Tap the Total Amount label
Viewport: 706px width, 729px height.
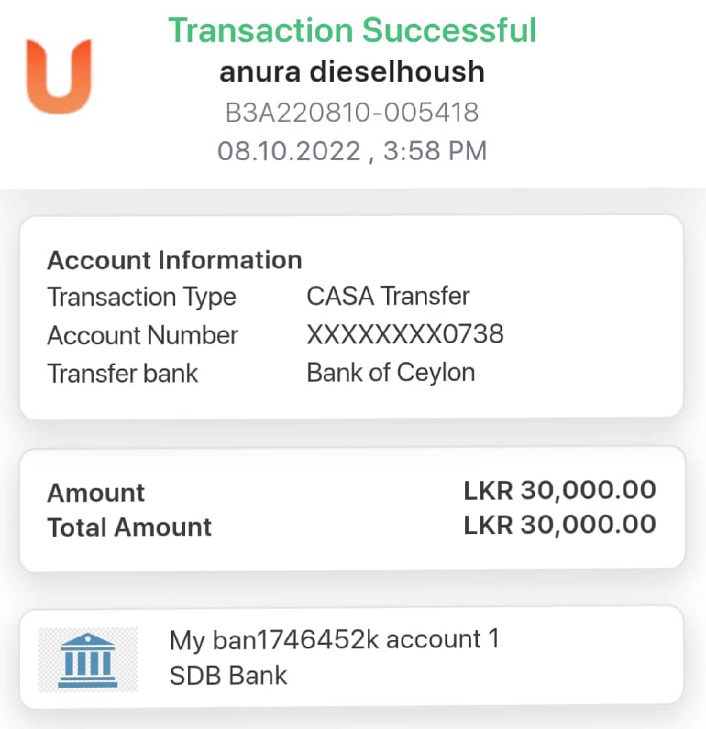129,527
